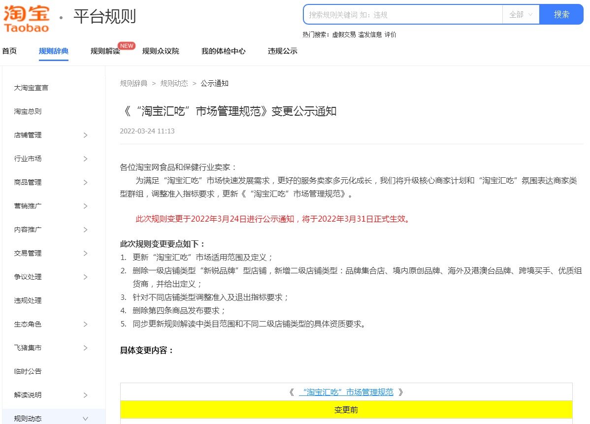Select 生态角色 in the sidebar
The height and width of the screenshot is (424, 590).
[28, 325]
